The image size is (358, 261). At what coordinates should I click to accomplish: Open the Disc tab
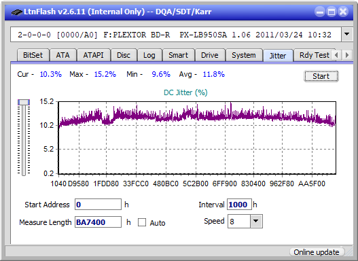[124, 55]
